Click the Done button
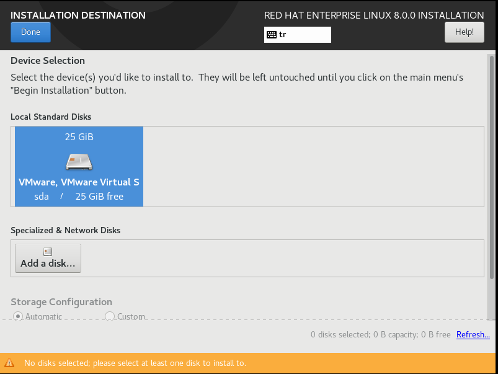 30,32
